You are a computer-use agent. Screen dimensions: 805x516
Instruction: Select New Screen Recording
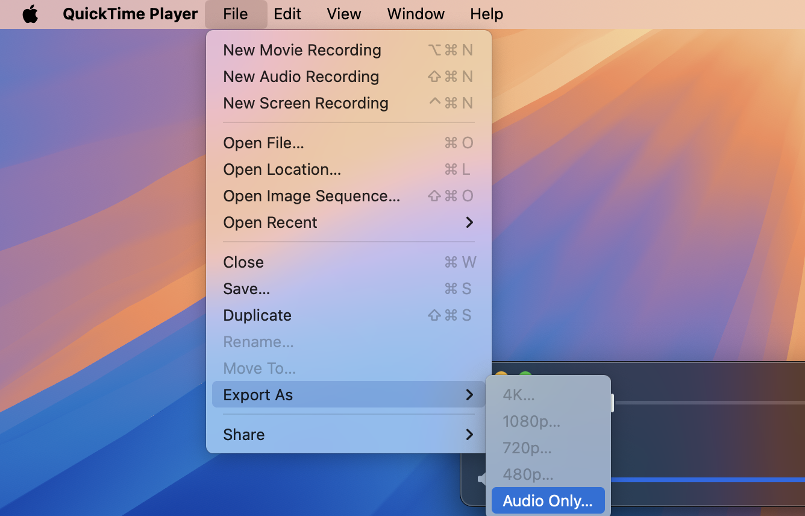305,103
